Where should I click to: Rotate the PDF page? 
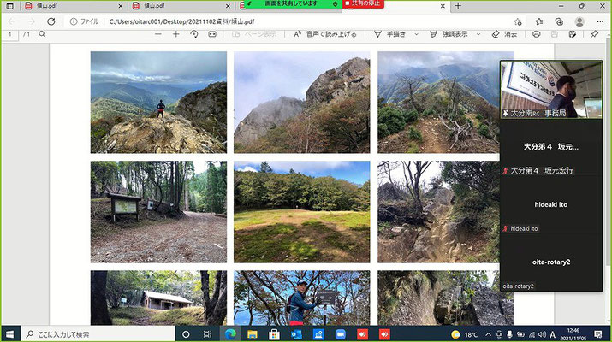pos(194,34)
